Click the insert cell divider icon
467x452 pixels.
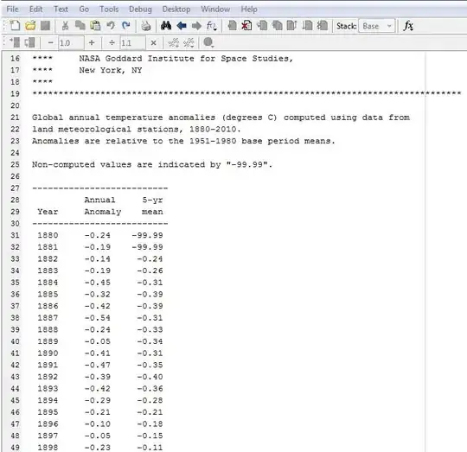(174, 43)
